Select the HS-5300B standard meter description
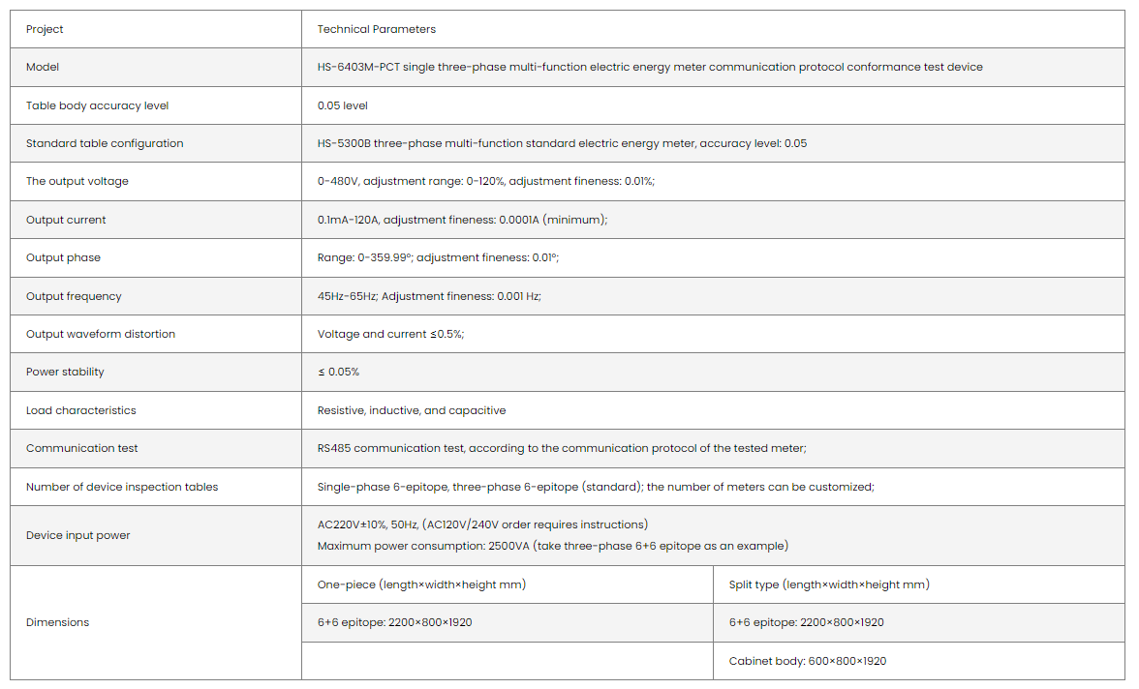The height and width of the screenshot is (689, 1139). tap(562, 143)
